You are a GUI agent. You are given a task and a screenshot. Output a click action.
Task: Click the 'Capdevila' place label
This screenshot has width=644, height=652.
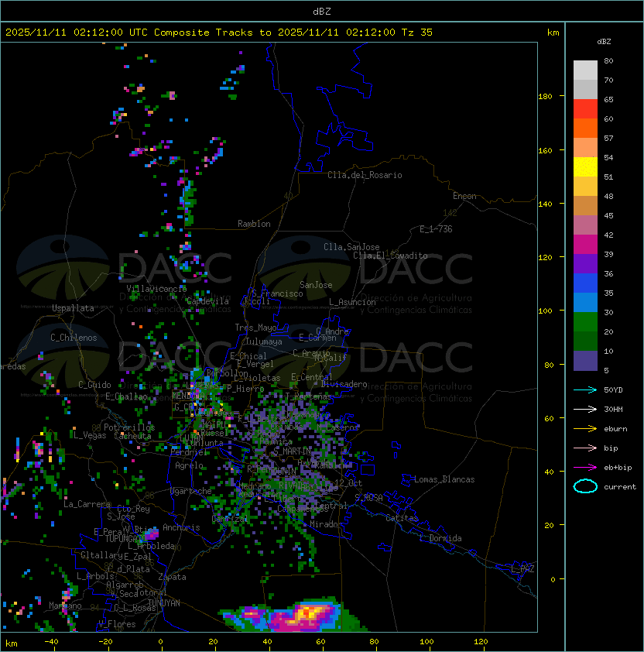click(207, 301)
